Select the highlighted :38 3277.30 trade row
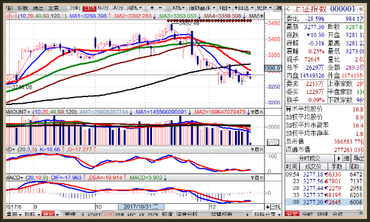The width and height of the screenshot is (370, 222). pyautogui.click(x=323, y=202)
